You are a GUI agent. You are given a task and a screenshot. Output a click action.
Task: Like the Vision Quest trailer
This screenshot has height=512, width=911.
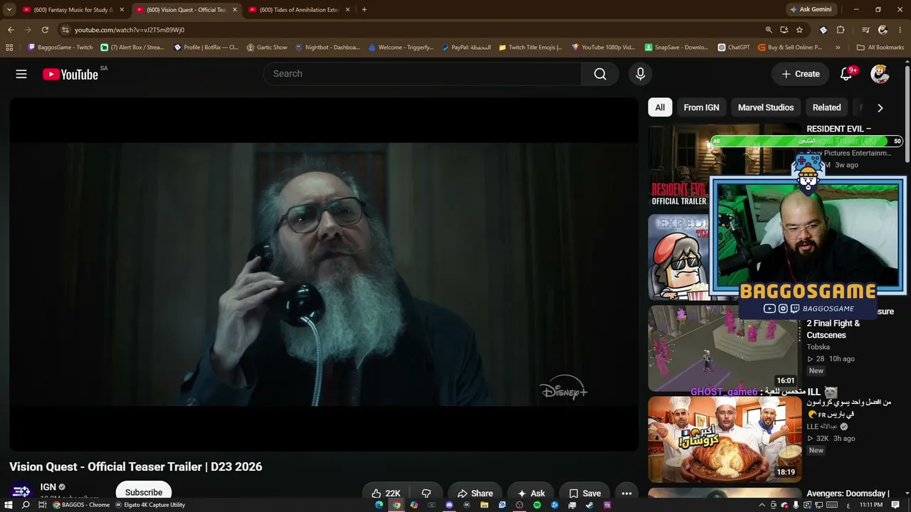[386, 494]
